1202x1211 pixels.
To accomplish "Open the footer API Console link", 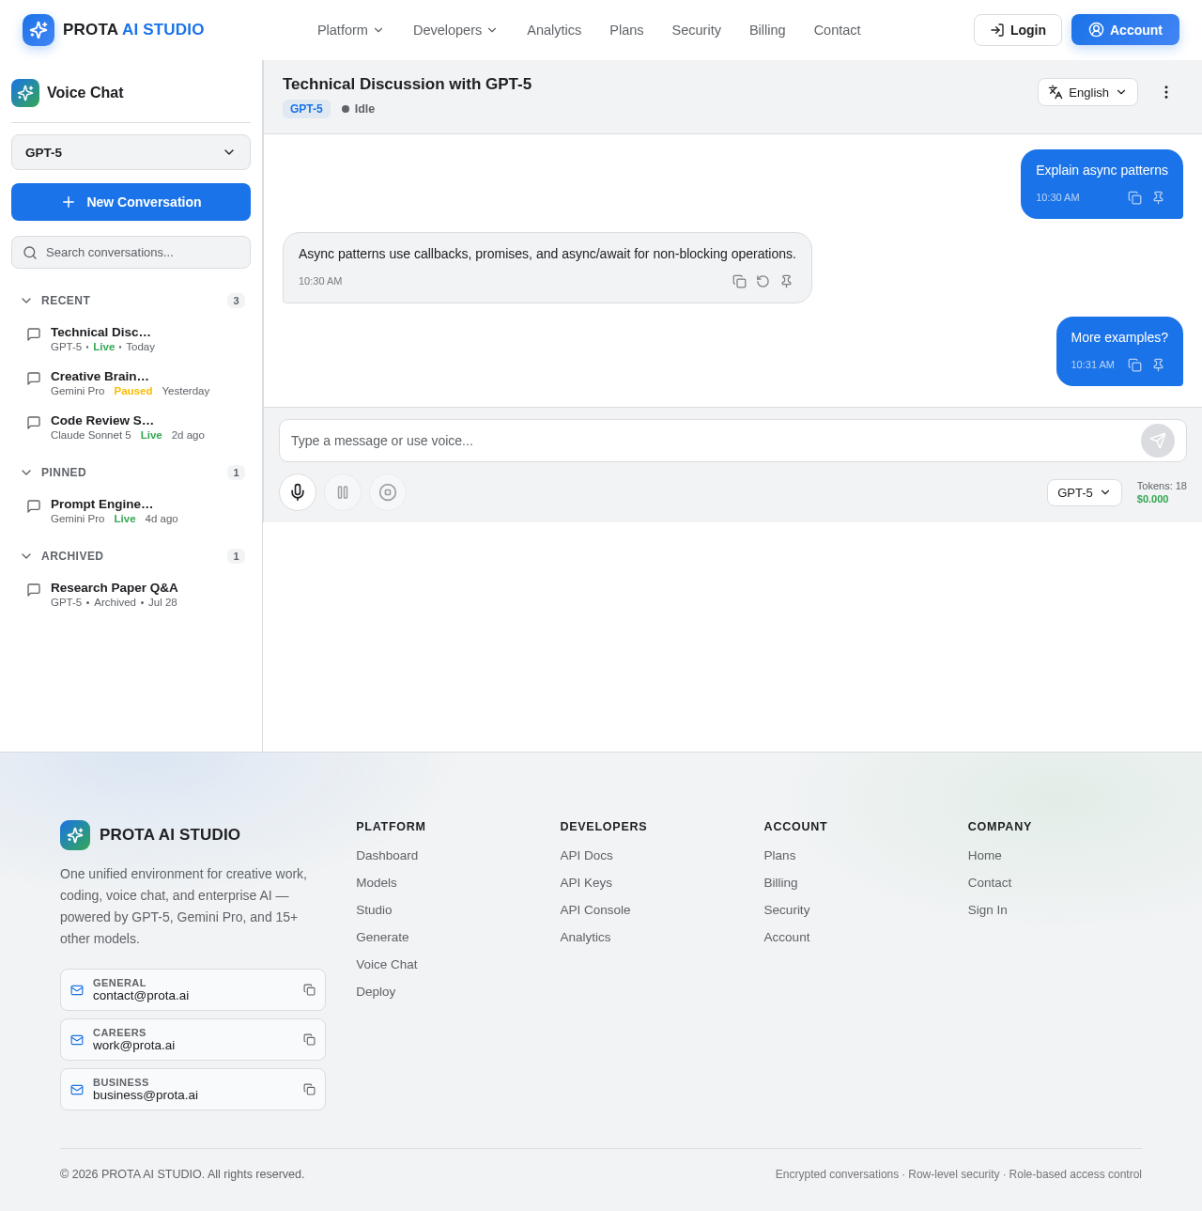I will (x=595, y=910).
